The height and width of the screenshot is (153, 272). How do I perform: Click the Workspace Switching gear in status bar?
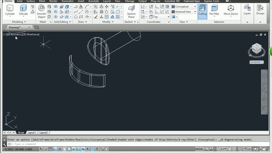240,149
